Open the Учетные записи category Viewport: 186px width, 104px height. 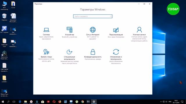139,34
